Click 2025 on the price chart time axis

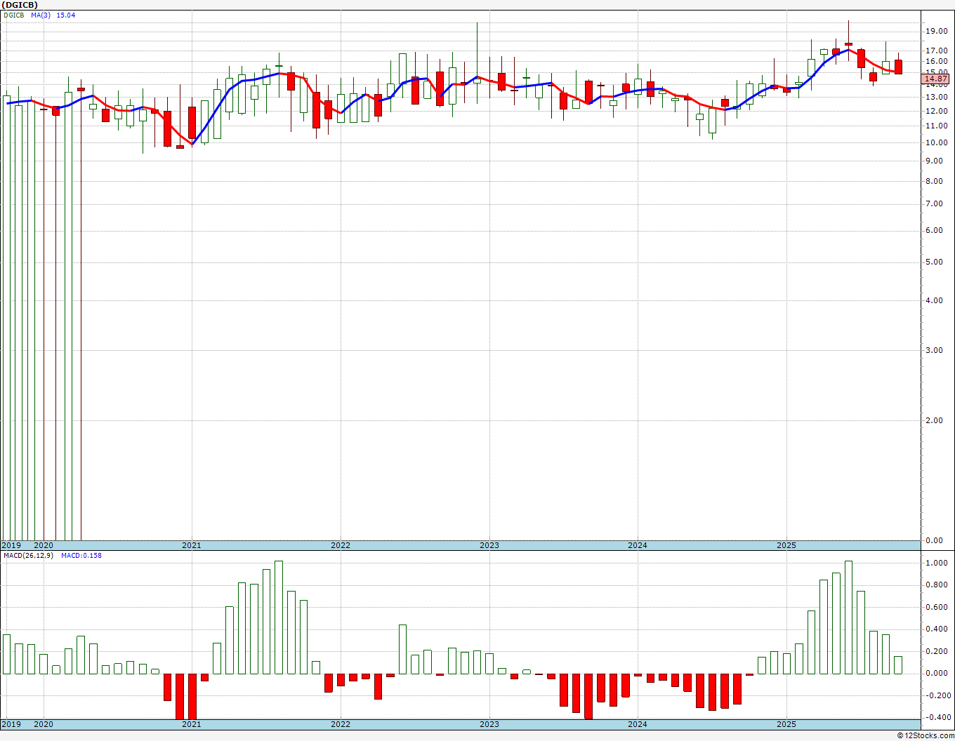click(786, 545)
